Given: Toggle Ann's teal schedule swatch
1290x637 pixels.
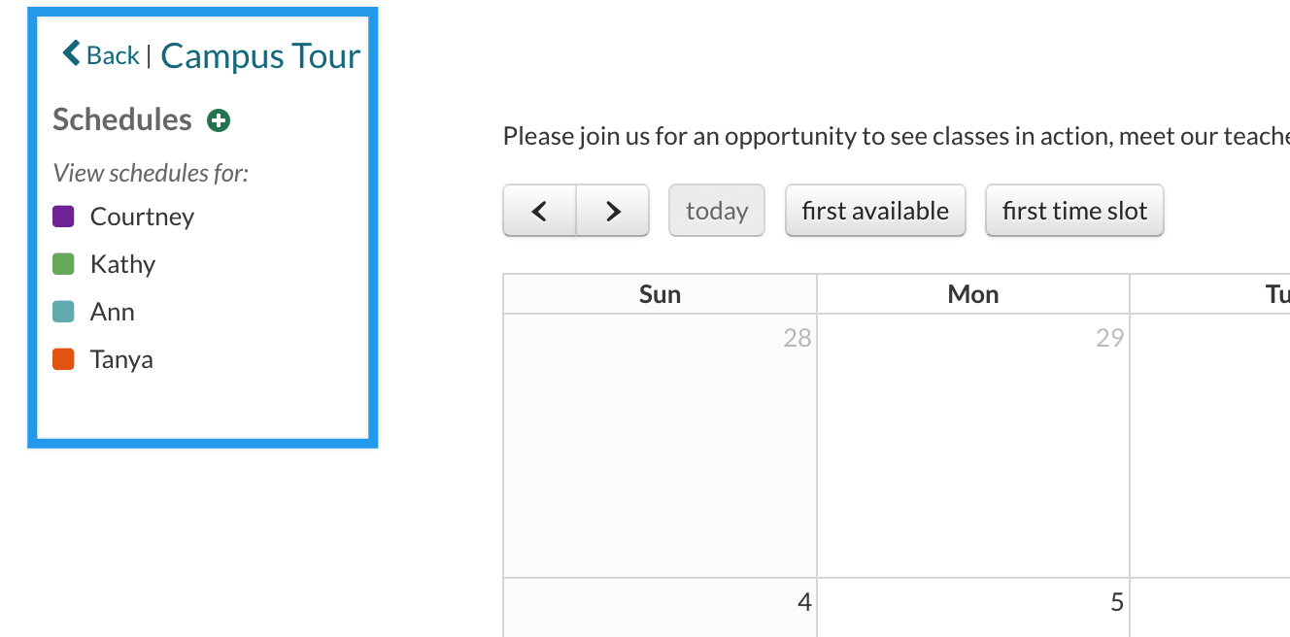Looking at the screenshot, I should tap(63, 312).
